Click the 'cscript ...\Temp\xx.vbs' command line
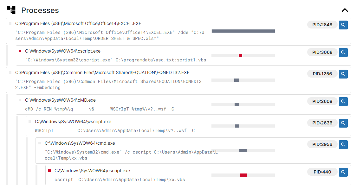 tap(120, 180)
